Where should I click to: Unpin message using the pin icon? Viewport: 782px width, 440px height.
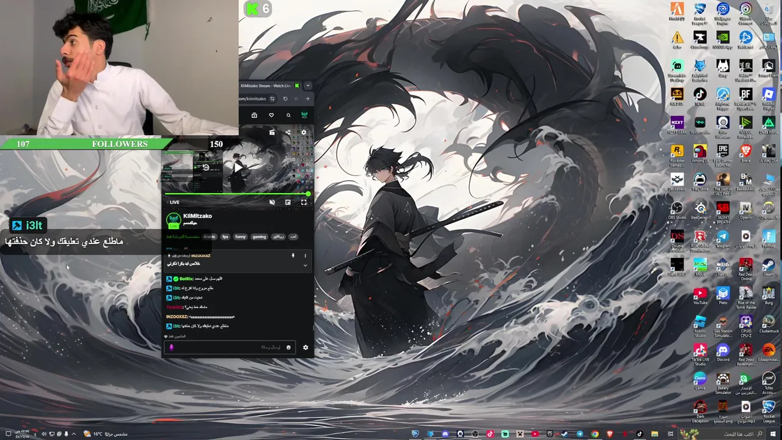[x=293, y=255]
